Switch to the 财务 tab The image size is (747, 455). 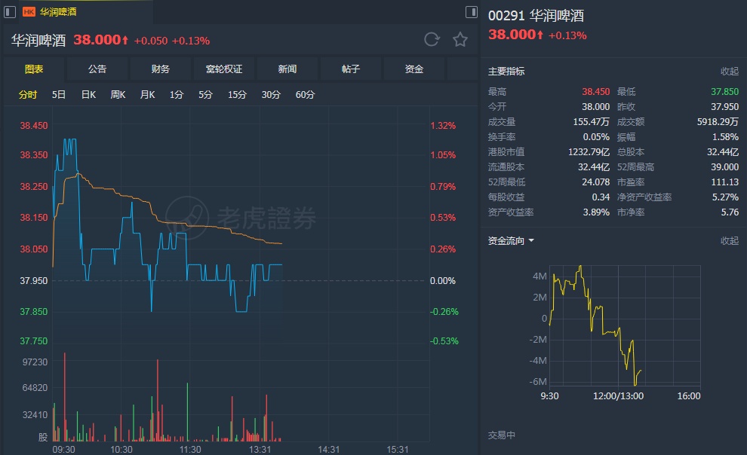pyautogui.click(x=161, y=69)
